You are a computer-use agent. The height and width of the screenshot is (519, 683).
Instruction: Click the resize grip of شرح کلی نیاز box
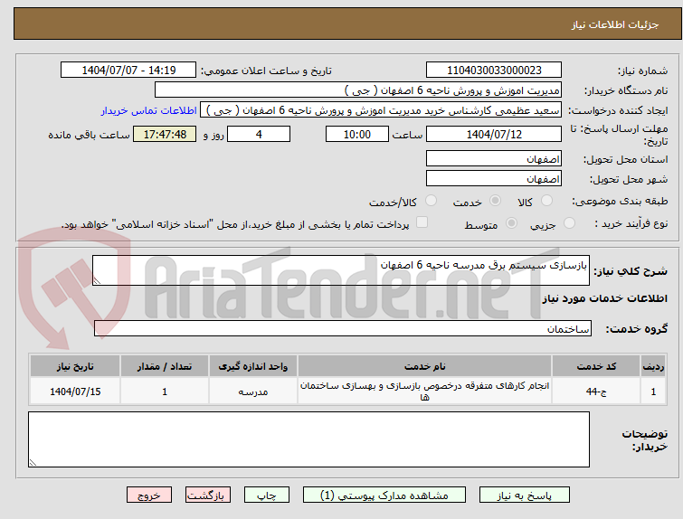tap(97, 281)
